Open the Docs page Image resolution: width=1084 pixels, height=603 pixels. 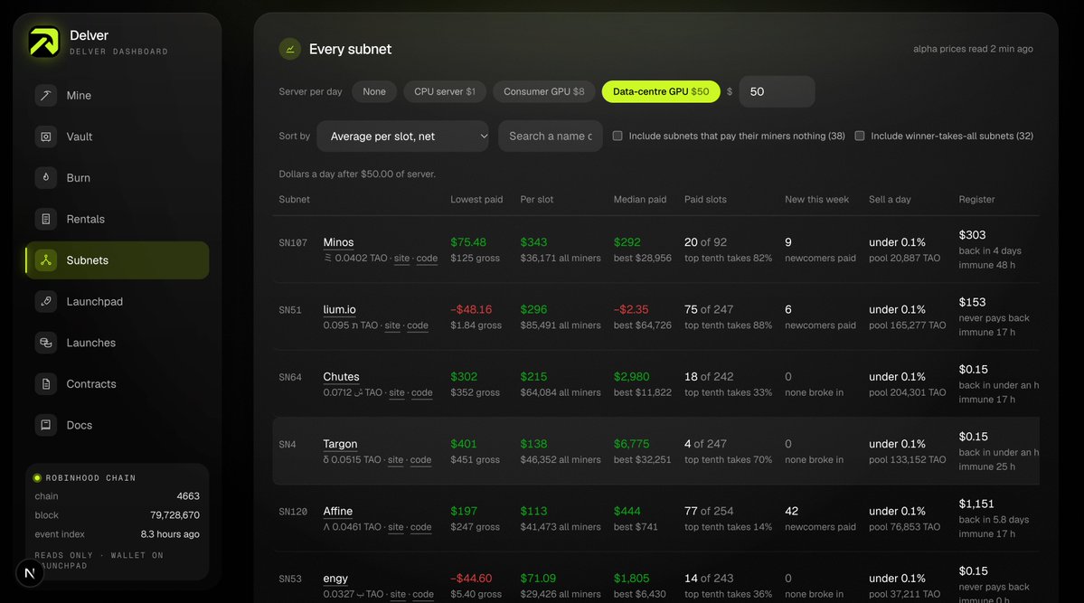coord(117,425)
